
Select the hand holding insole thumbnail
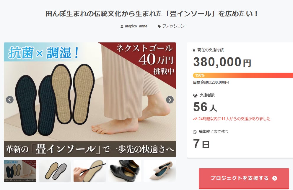pos(90,171)
